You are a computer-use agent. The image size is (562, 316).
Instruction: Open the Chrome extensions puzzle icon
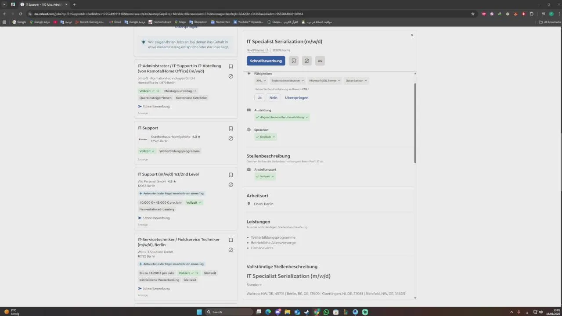coord(531,14)
